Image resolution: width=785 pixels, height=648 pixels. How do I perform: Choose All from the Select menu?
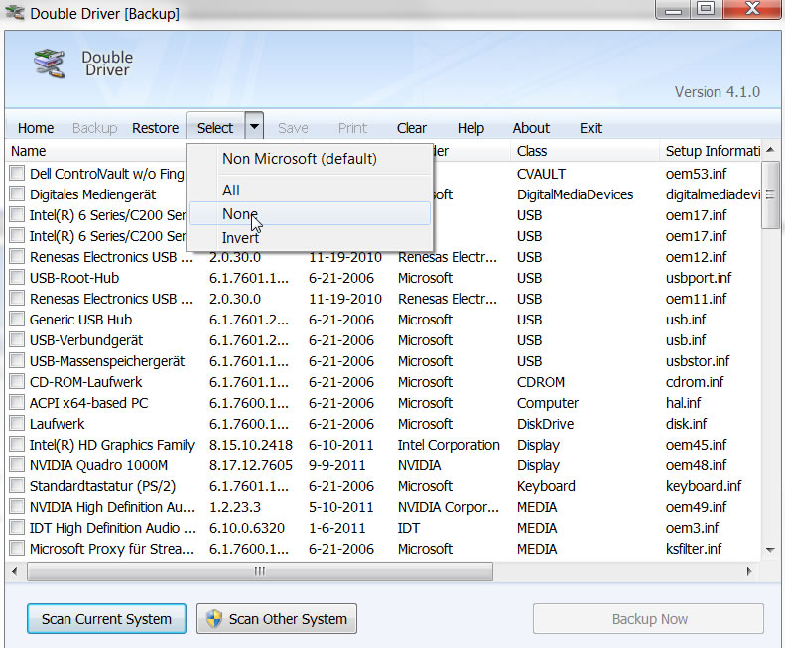pos(231,191)
